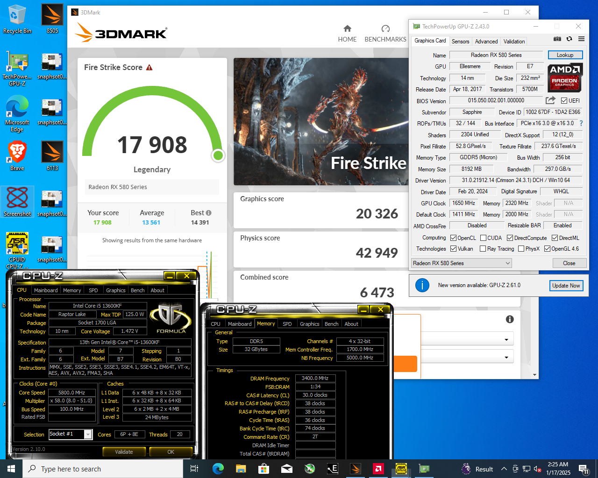The image size is (598, 478).
Task: Click 3DMark icon in the taskbar
Action: 355,469
